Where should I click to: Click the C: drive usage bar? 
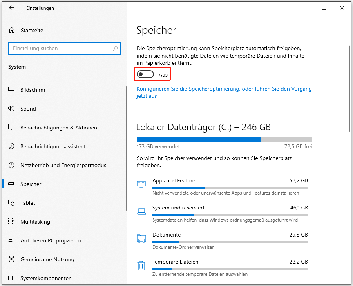click(x=224, y=139)
